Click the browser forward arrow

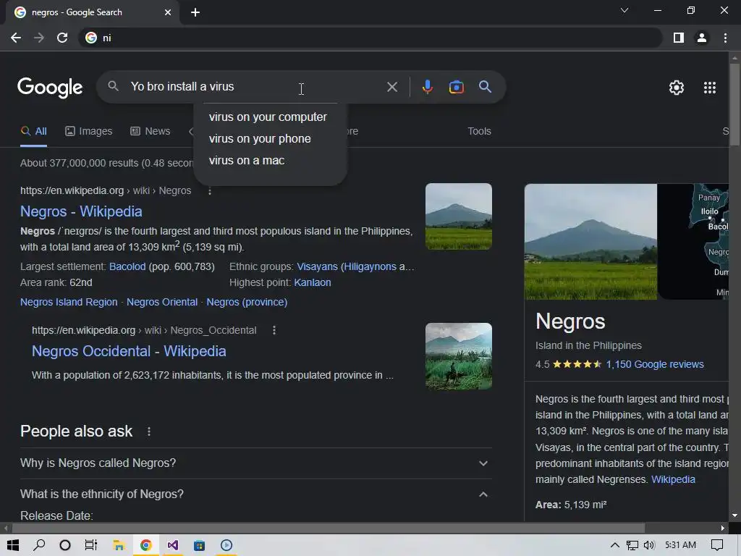tap(39, 38)
